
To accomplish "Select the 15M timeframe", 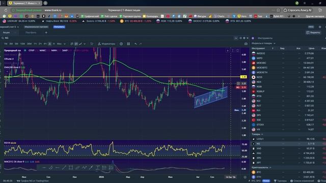I will pyautogui.click(x=22, y=44).
